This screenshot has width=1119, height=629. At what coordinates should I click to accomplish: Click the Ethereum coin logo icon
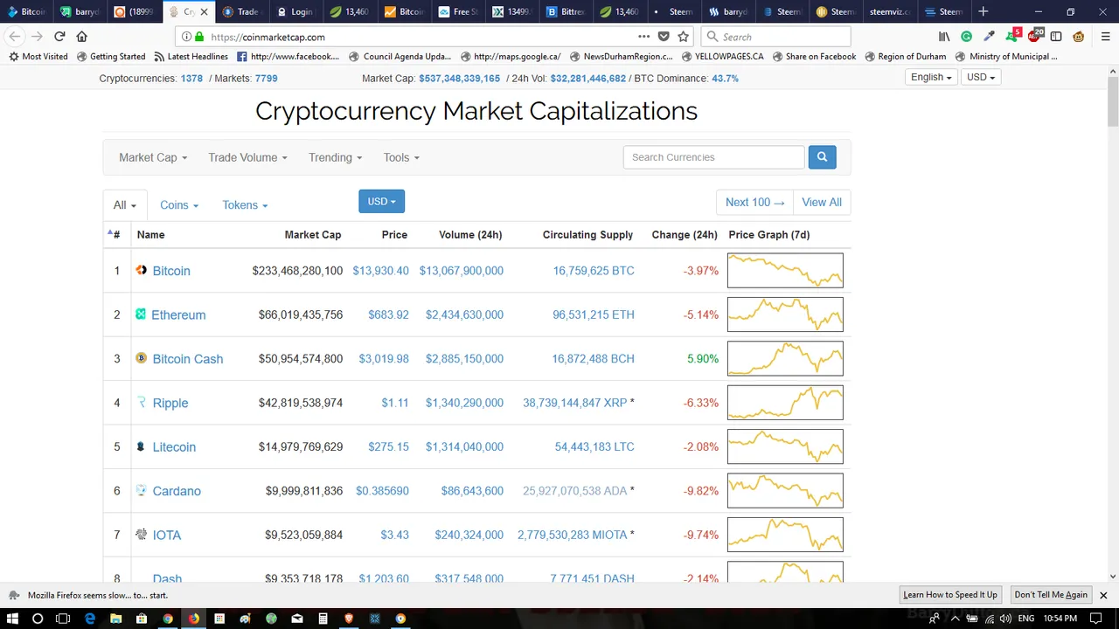click(x=141, y=314)
